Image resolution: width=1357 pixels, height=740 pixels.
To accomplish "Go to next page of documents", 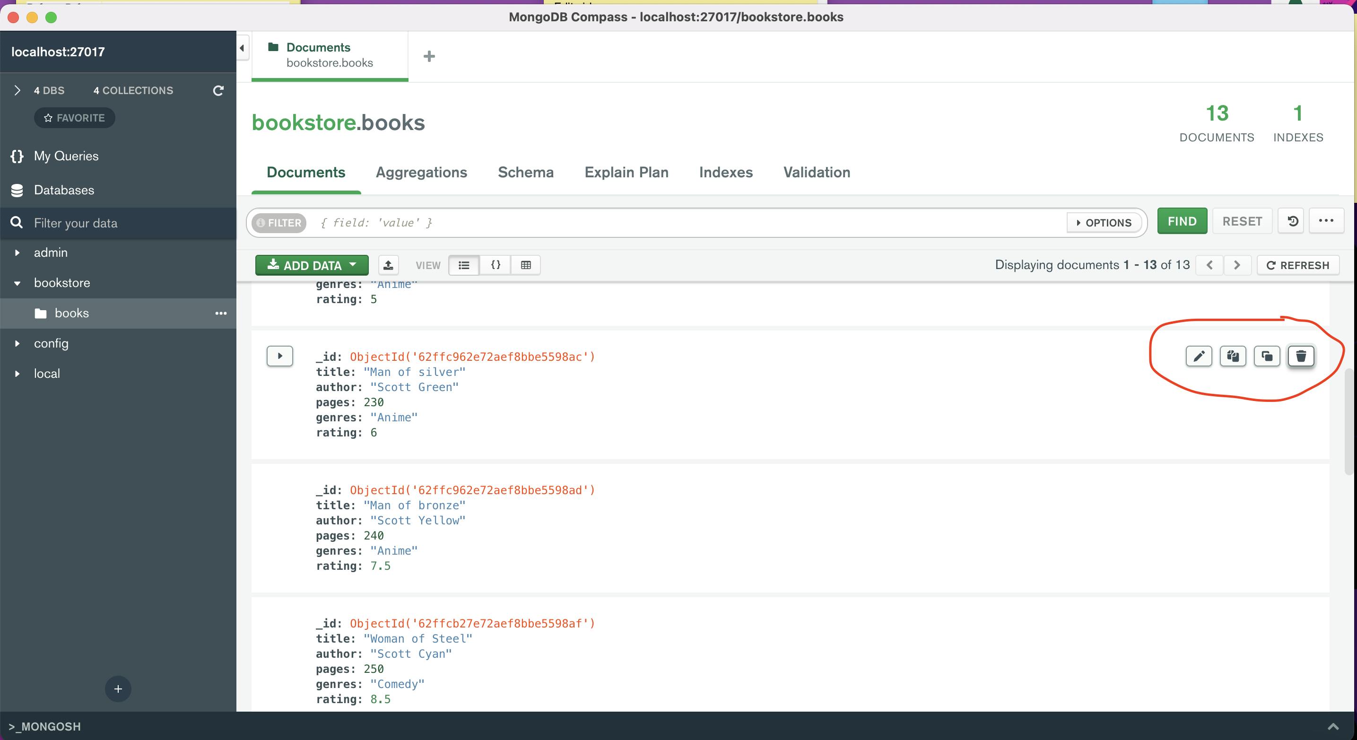I will click(x=1237, y=265).
